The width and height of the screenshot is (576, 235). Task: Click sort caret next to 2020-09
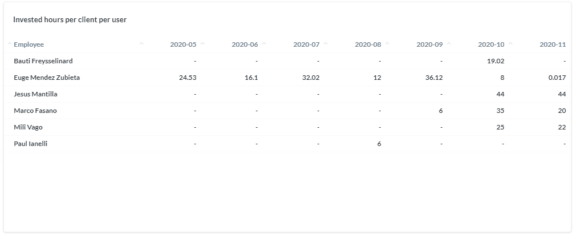click(x=449, y=44)
